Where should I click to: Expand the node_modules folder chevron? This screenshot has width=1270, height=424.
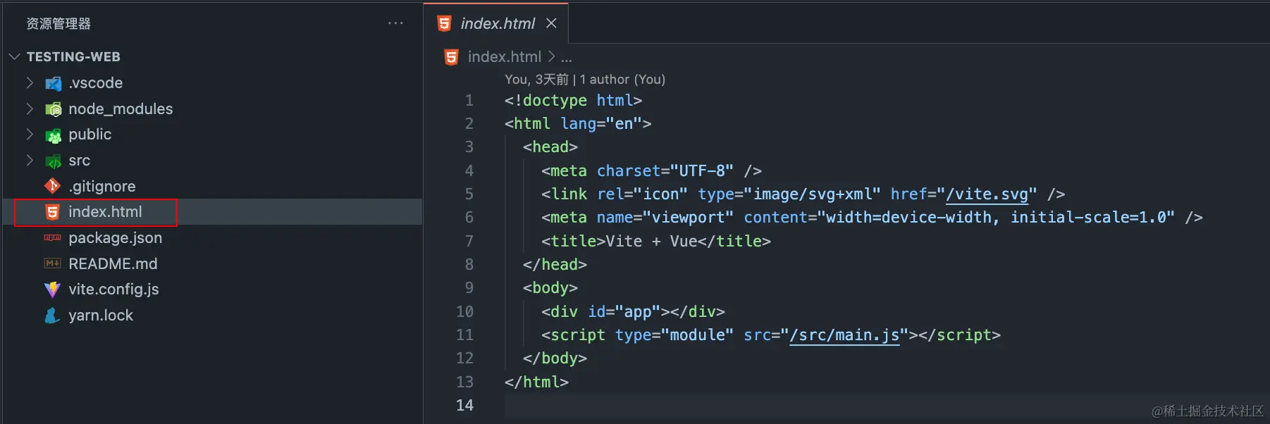coord(30,108)
